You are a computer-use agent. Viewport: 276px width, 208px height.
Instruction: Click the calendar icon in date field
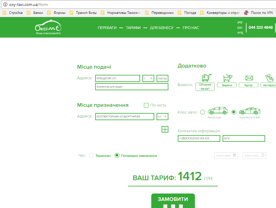[234, 155]
